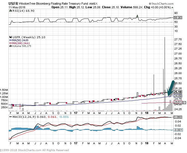Click the 18 year marker below the price panel
This screenshot has width=187, height=153.
click(147, 113)
